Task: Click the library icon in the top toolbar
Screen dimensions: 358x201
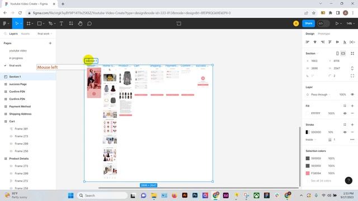Action: pyautogui.click(x=179, y=23)
